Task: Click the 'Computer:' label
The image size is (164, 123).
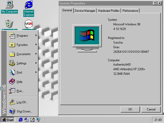Action: click(114, 60)
